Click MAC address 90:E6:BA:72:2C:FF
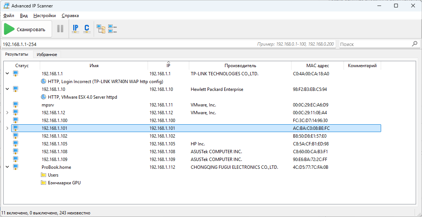 (310, 159)
